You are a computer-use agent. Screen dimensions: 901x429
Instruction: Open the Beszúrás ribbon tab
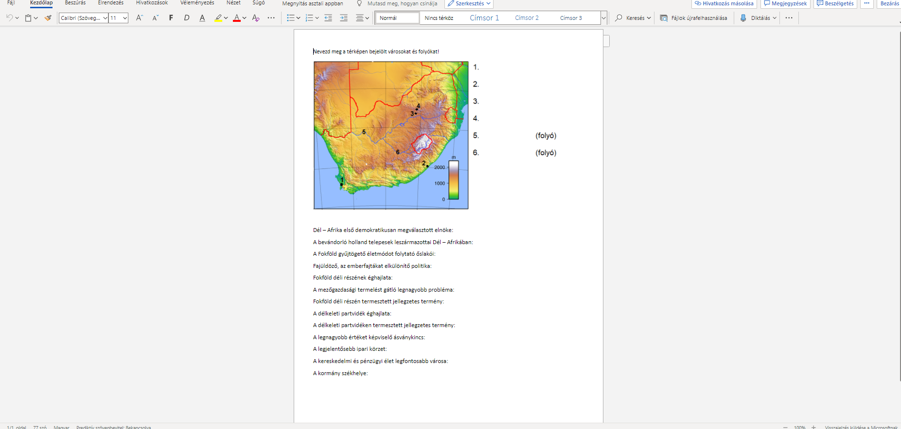point(75,3)
